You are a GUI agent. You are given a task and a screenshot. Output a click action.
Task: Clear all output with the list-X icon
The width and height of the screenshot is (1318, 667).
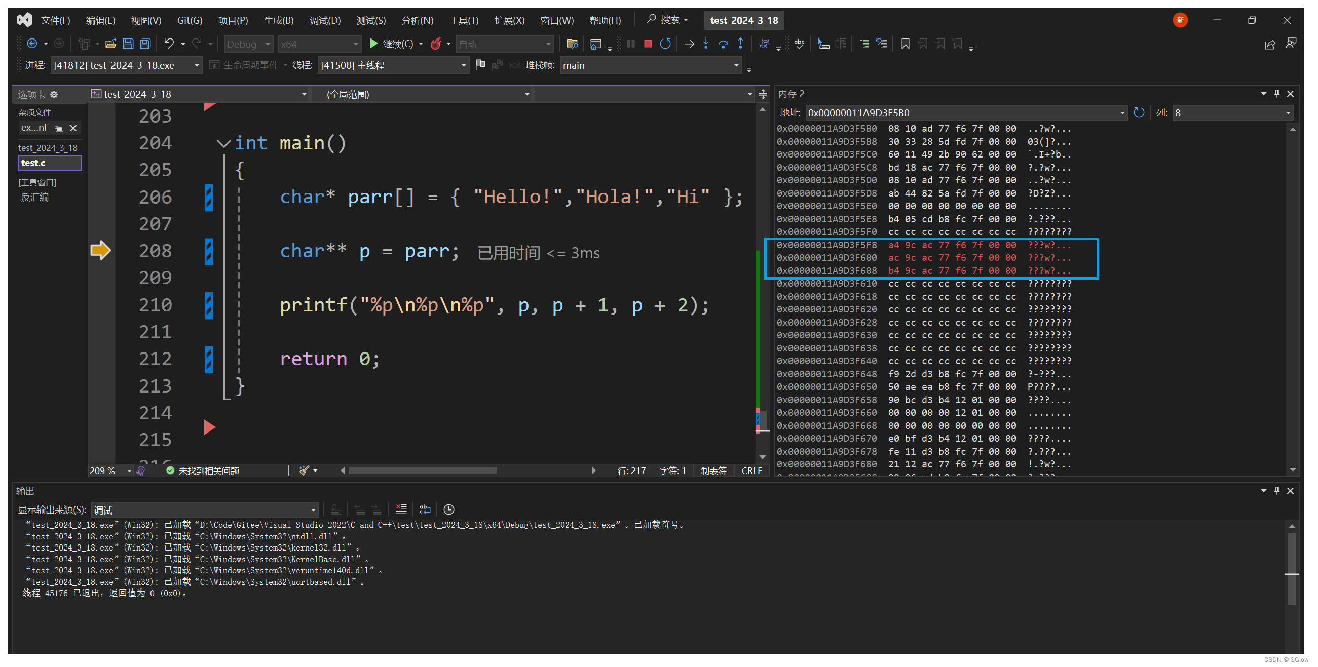(x=401, y=509)
